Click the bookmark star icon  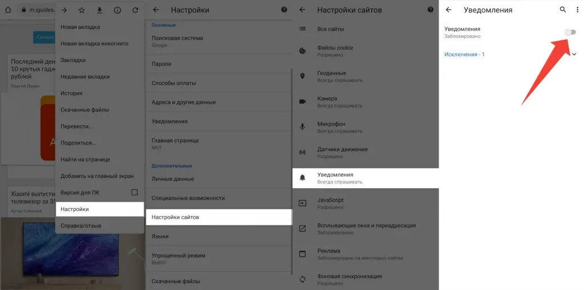tap(82, 10)
